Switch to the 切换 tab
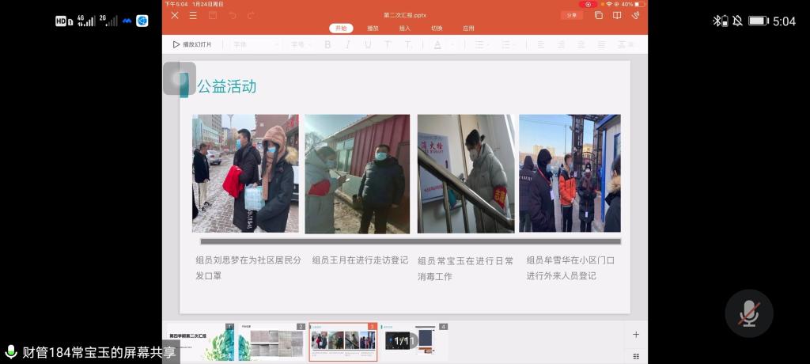 pos(437,28)
